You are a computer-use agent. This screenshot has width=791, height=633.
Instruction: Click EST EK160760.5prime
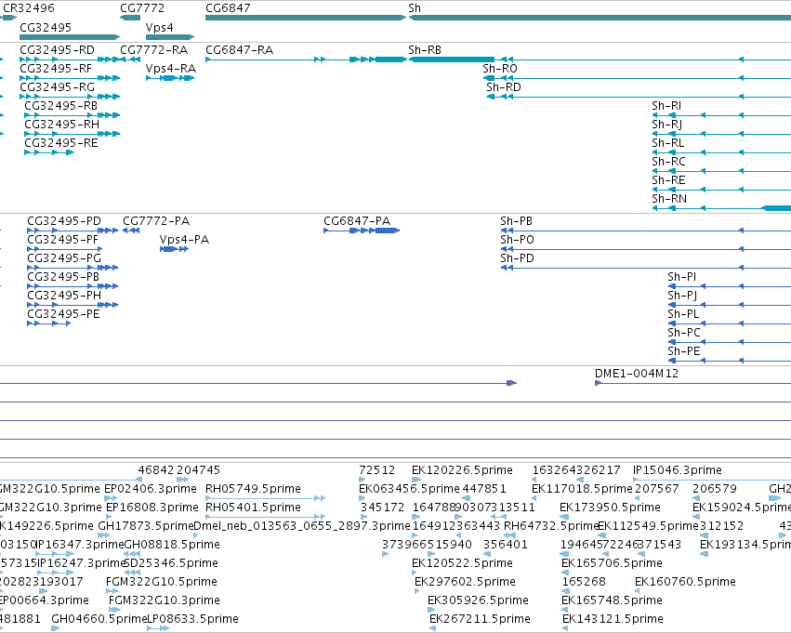click(x=685, y=582)
